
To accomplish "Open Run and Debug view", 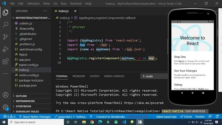I will 6,49.
